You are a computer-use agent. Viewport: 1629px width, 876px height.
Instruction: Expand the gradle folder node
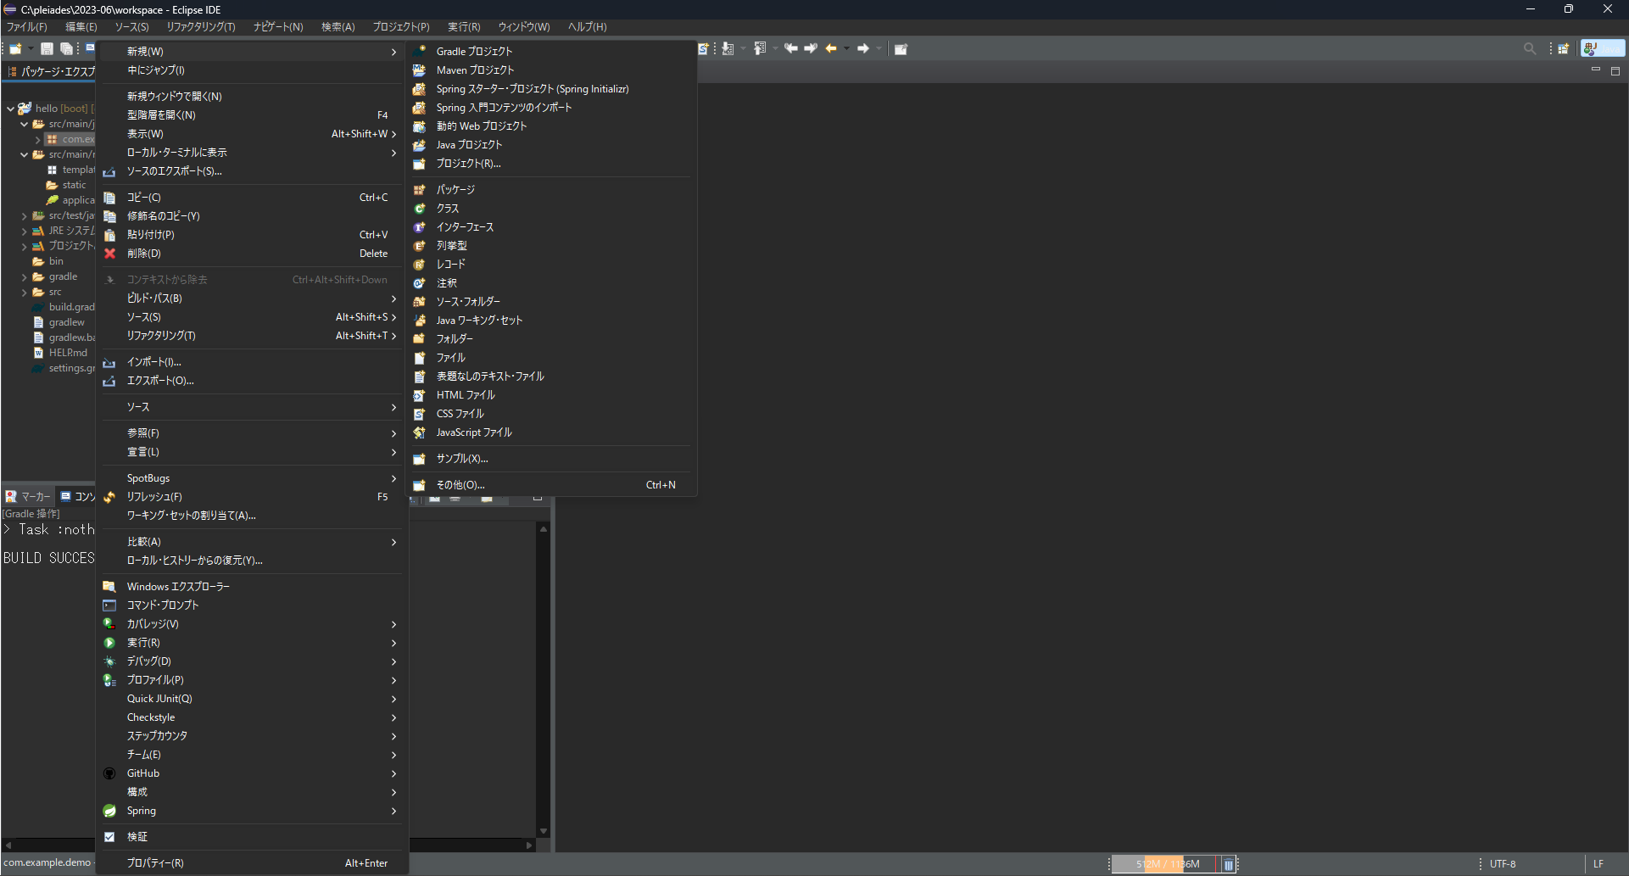click(x=24, y=277)
